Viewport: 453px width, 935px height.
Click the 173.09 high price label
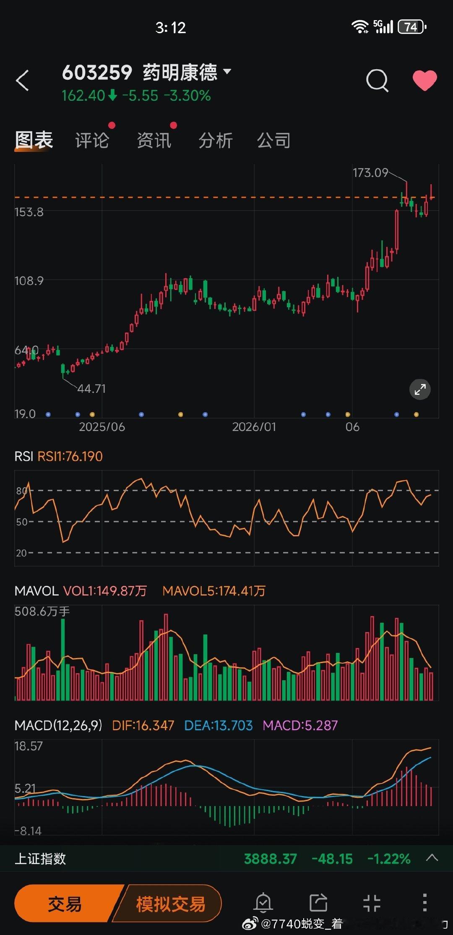click(370, 173)
